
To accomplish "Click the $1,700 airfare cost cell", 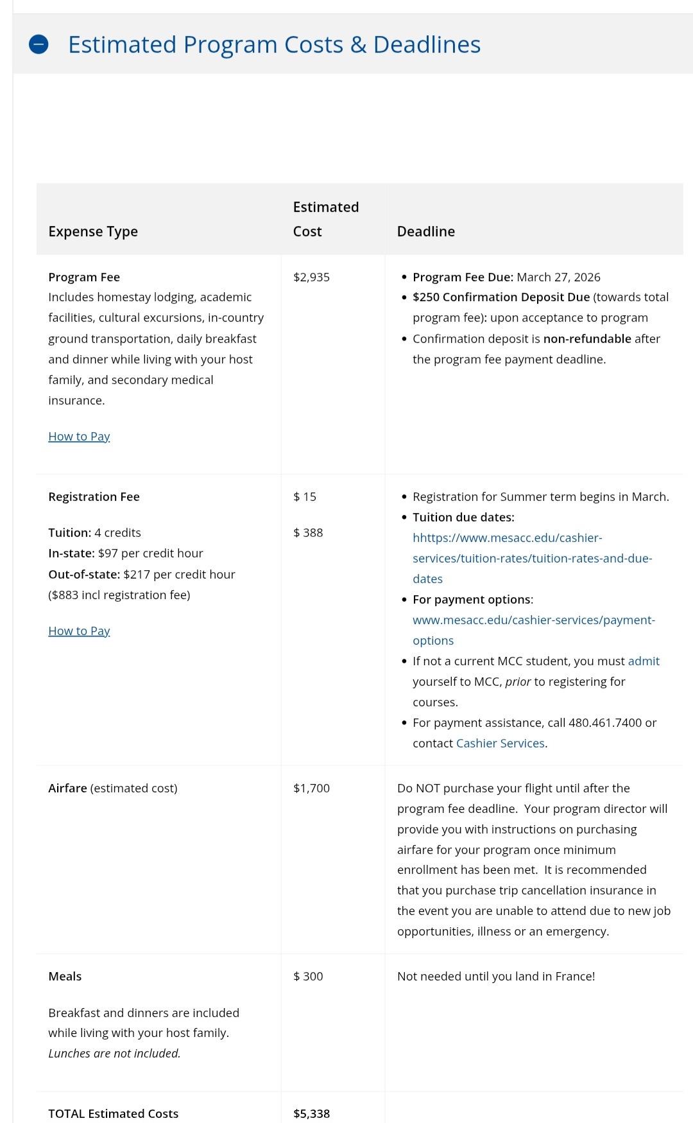I will (x=311, y=788).
